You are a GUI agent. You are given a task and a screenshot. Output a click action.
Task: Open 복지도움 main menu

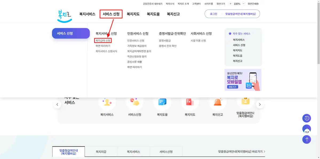click(x=153, y=14)
